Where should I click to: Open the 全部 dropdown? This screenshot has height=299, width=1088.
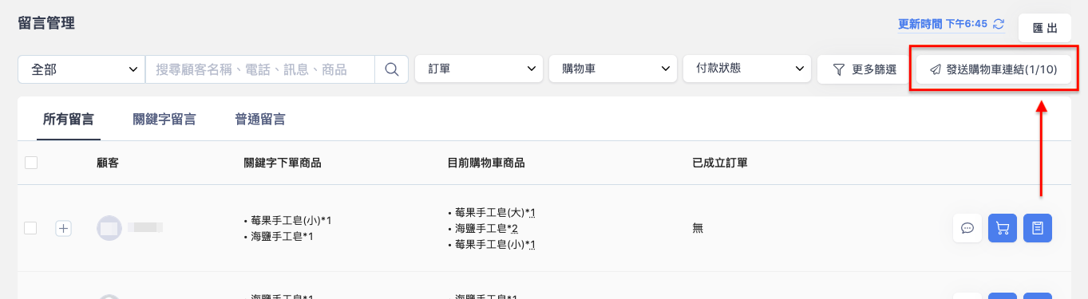(x=81, y=69)
